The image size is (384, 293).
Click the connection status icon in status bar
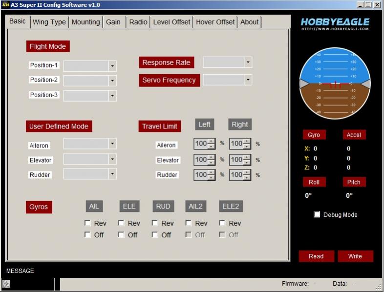(6, 284)
